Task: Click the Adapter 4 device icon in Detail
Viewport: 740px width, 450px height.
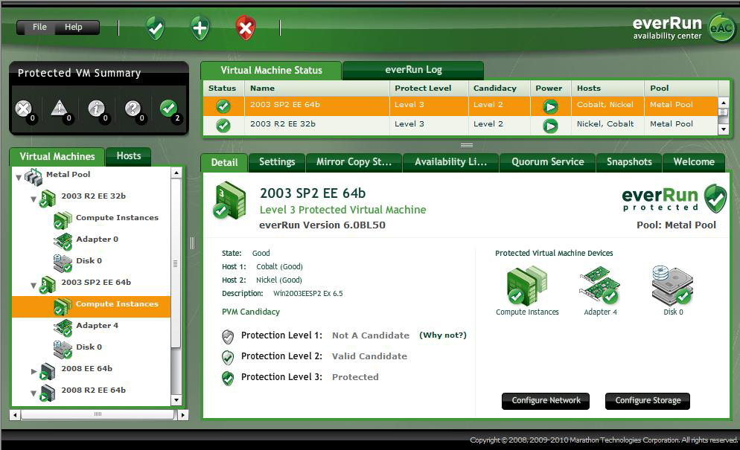Action: coord(599,285)
